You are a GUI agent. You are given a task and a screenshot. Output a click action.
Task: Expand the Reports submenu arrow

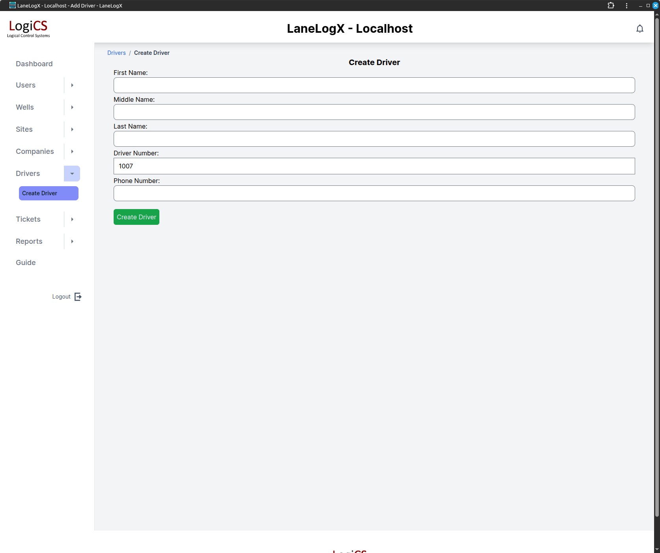tap(72, 241)
